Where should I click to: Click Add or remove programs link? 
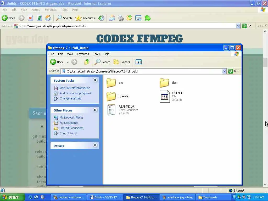(75, 93)
